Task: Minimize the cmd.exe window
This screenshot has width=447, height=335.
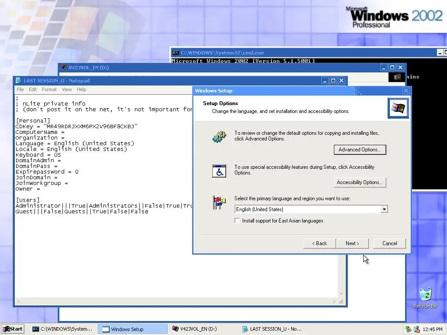Action: [x=440, y=52]
